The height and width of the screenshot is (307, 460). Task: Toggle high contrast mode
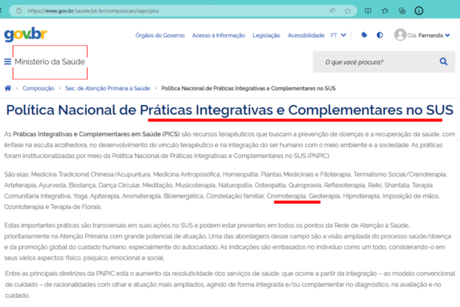point(380,35)
